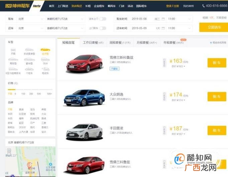Select the 豪华型 car type icon
The width and height of the screenshot is (228, 177).
[x=29, y=59]
